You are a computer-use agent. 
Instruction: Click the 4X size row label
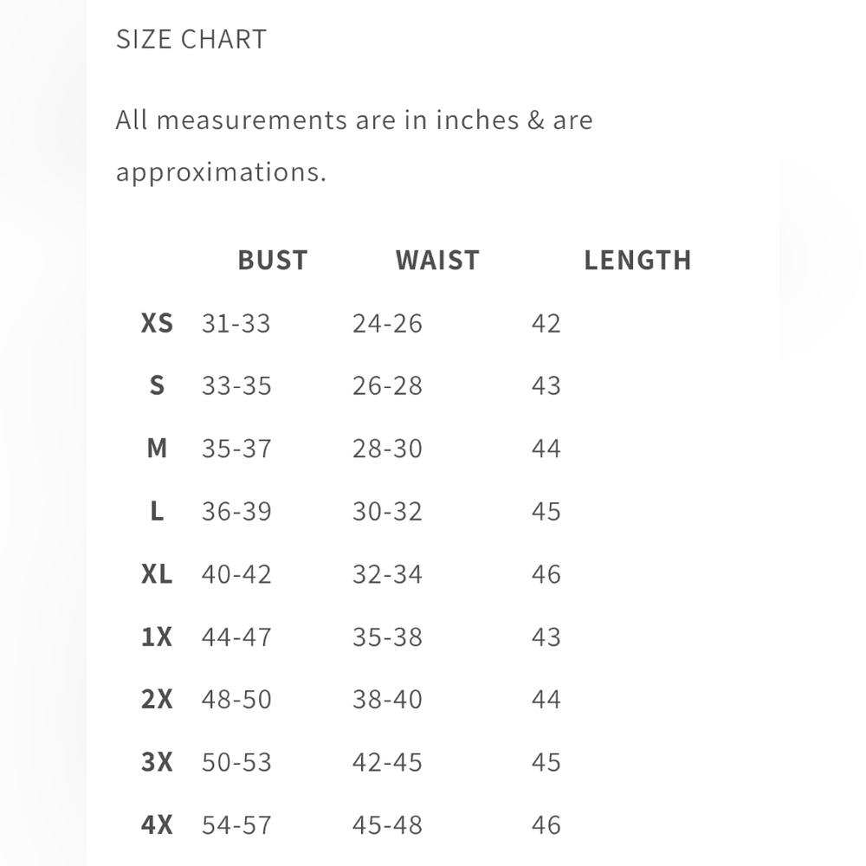(x=157, y=825)
